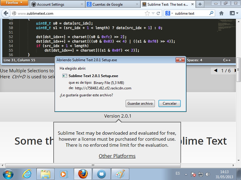Screen dimensions: 241x180
Task: Click Line 31, Column 55 status text
Action: [x=19, y=60]
